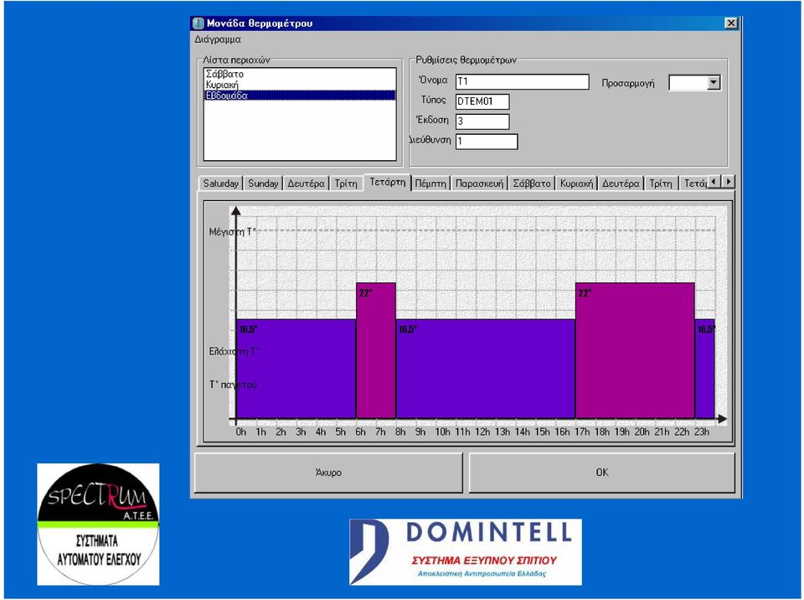Image resolution: width=804 pixels, height=600 pixels.
Task: Switch to the Saturday tab
Action: pyautogui.click(x=220, y=184)
